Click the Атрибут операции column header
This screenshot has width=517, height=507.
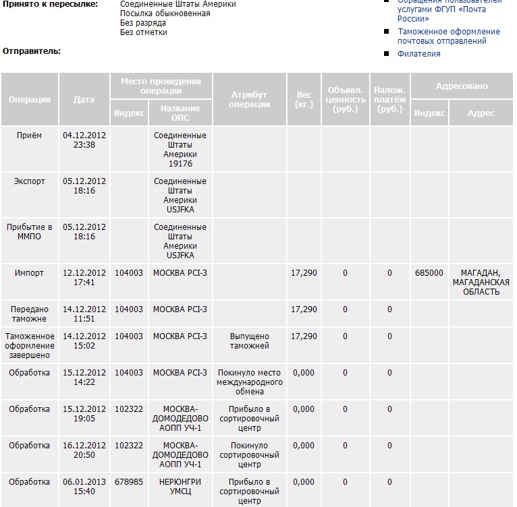(249, 100)
